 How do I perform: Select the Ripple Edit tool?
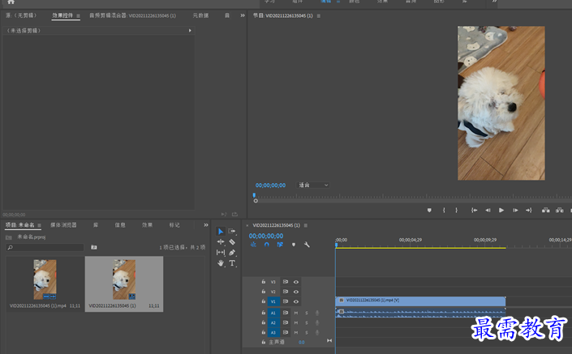(x=221, y=242)
